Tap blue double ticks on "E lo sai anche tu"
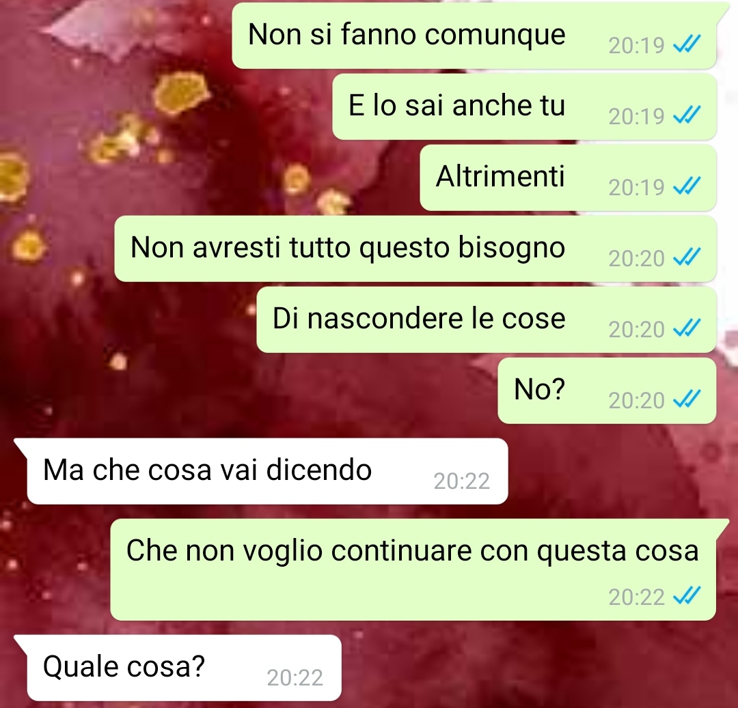The image size is (738, 708). 687,115
